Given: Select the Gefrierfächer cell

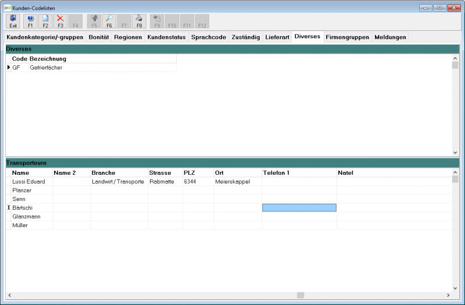Looking at the screenshot, I should [x=102, y=67].
